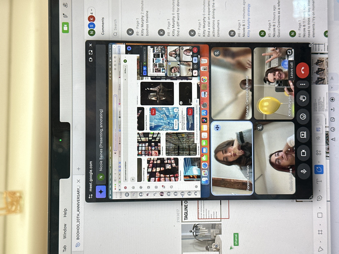Viewport: 339px width, 254px height.
Task: Toggle the camera in Meet controls
Action: [303, 153]
